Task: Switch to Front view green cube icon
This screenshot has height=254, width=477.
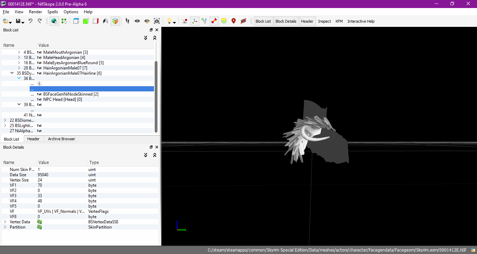Action: coord(86,21)
